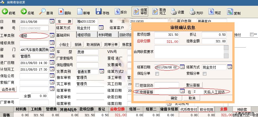This screenshot has width=258, height=117.
Task: Open the 设置 settings toolbar item
Action: click(x=174, y=12)
